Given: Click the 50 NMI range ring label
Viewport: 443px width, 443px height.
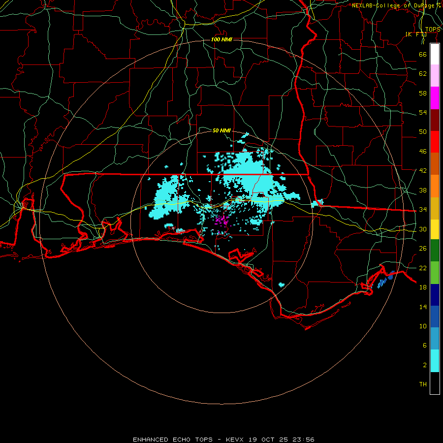Looking at the screenshot, I should (221, 130).
